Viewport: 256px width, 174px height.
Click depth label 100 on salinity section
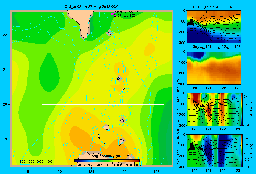click(x=182, y=62)
